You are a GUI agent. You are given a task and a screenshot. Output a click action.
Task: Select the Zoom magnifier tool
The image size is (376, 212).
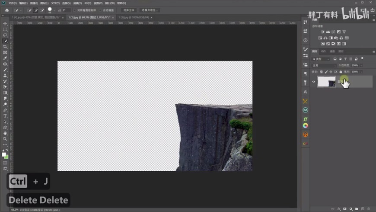click(x=5, y=139)
